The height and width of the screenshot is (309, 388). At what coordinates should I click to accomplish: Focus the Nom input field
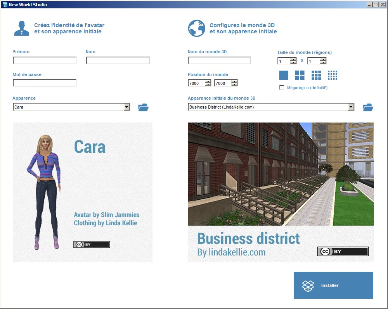click(x=118, y=60)
